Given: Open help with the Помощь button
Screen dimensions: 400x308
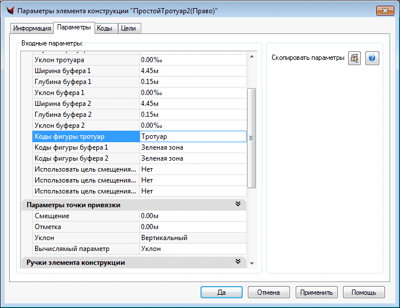Looking at the screenshot, I should point(364,292).
